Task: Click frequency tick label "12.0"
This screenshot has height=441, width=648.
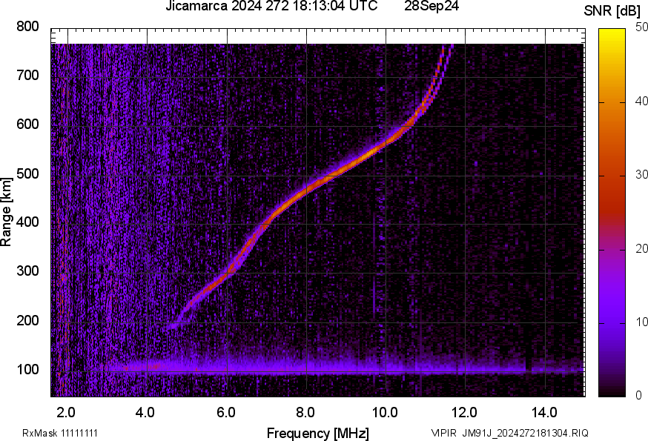Action: coord(464,413)
